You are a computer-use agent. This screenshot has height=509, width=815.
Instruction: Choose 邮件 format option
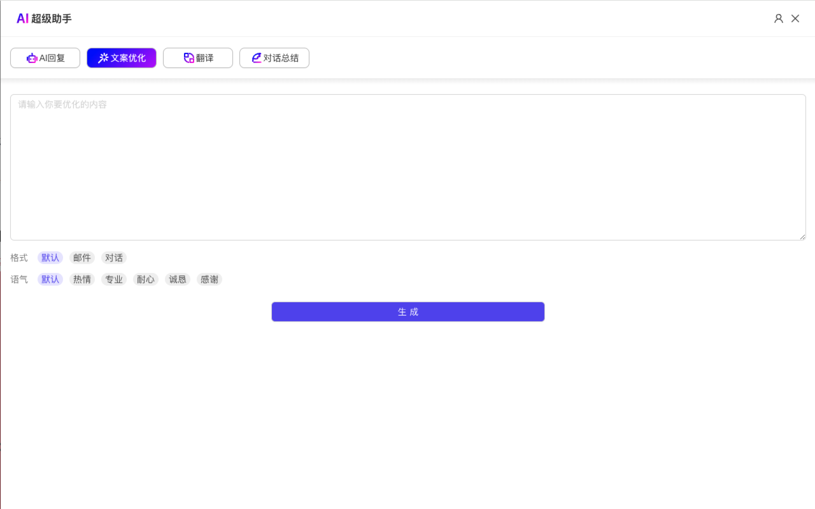(82, 258)
